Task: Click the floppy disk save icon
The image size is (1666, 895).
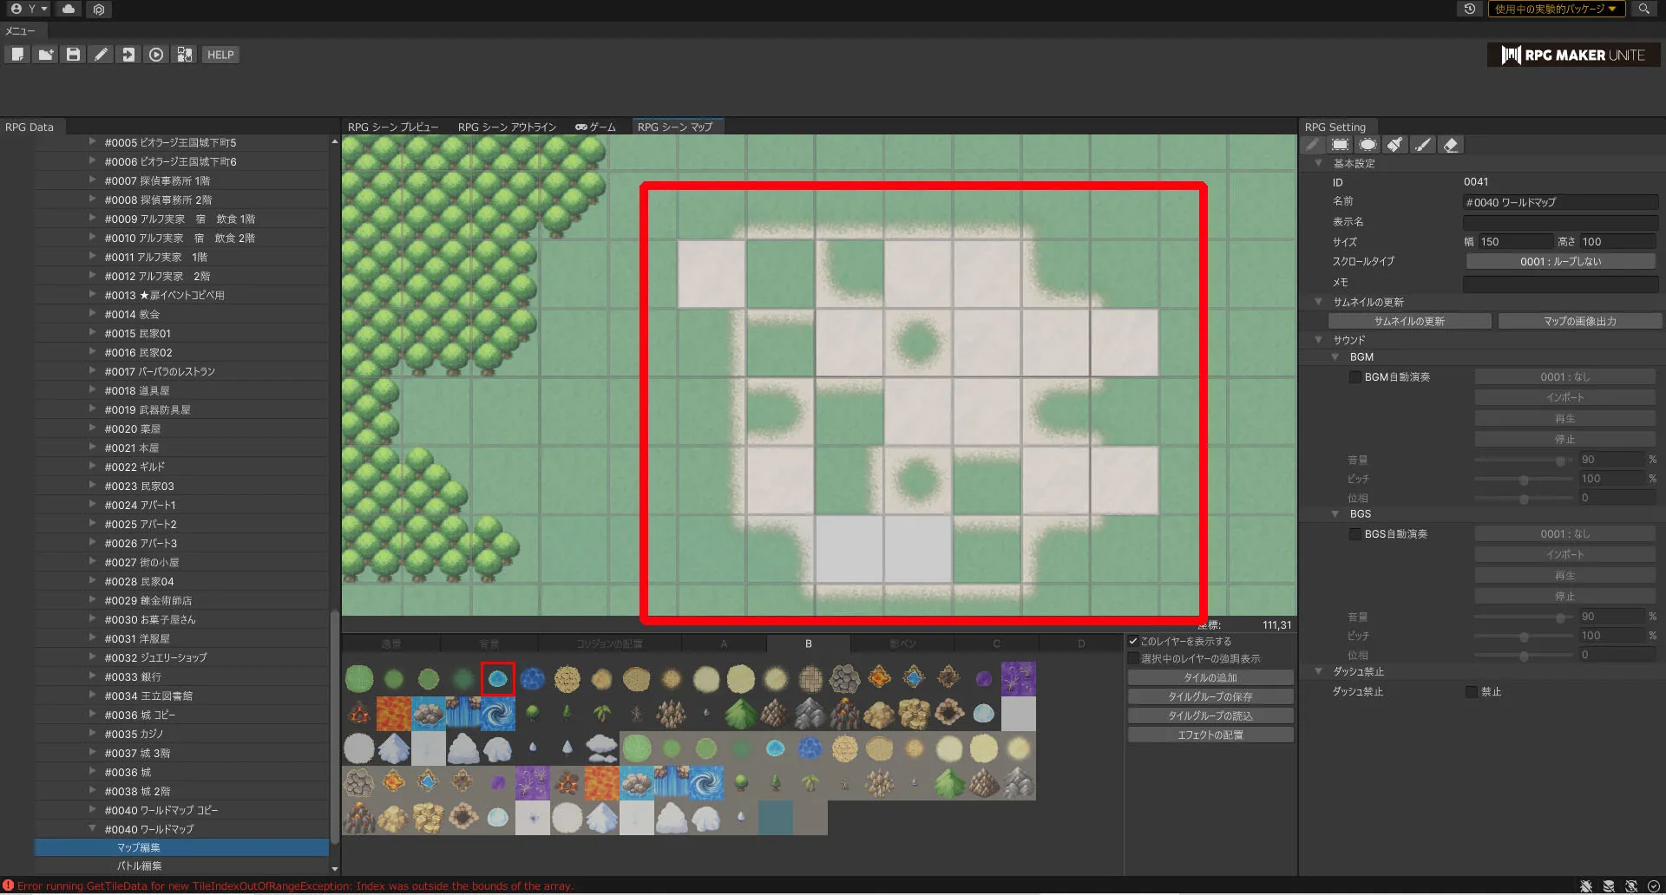Action: click(x=74, y=55)
